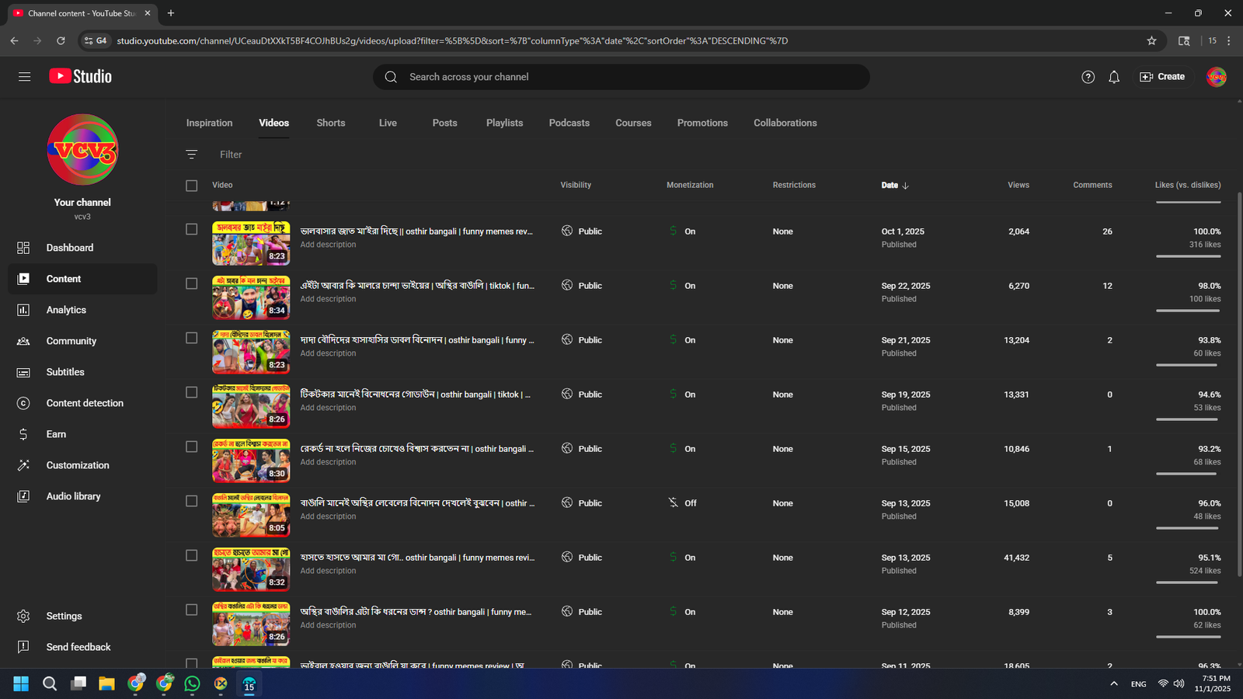
Task: Toggle the hamburger menu icon
Action: tap(25, 77)
